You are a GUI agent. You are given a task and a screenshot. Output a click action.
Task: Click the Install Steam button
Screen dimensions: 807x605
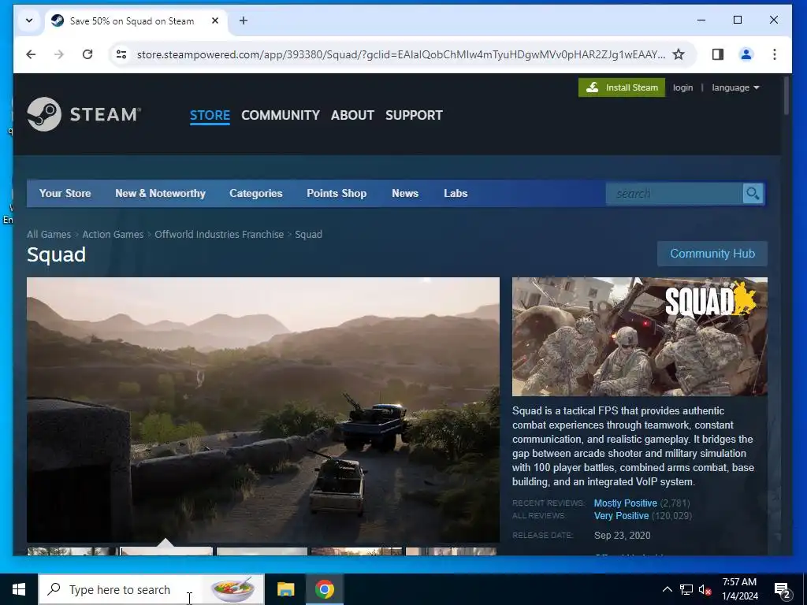[x=622, y=87]
